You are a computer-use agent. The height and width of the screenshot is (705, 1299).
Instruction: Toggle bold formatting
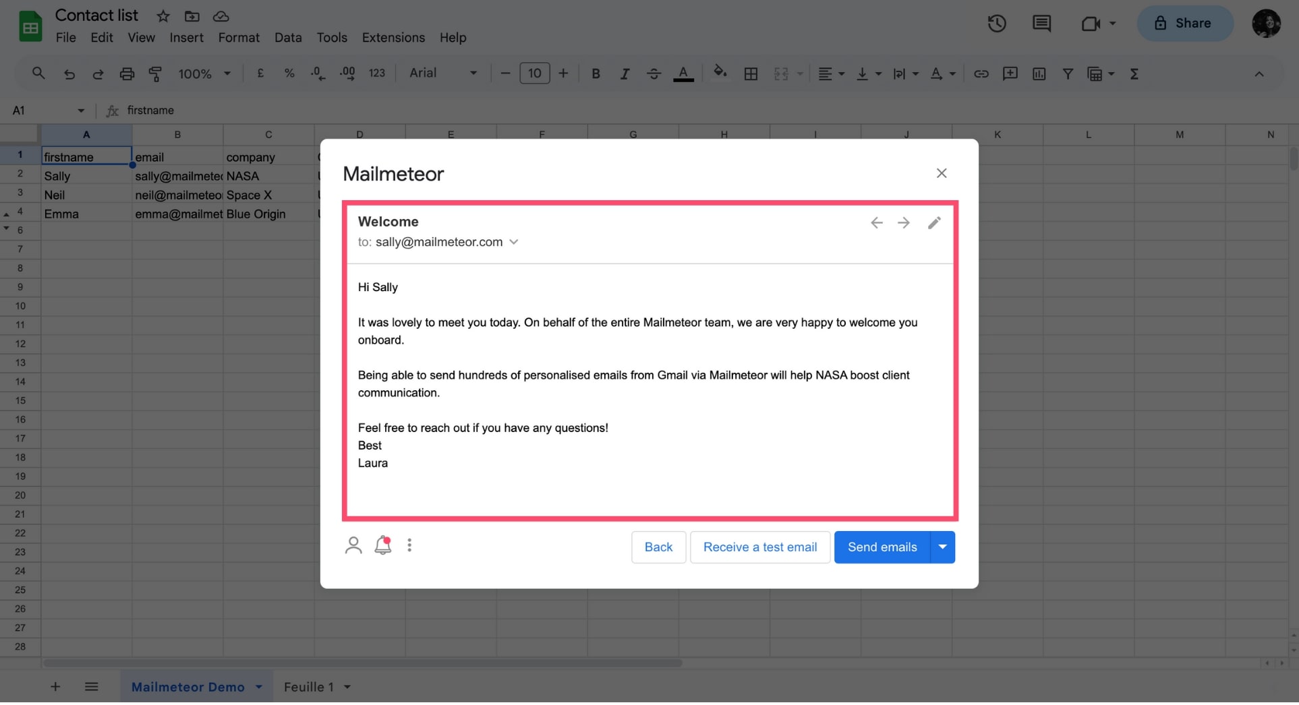(x=596, y=73)
